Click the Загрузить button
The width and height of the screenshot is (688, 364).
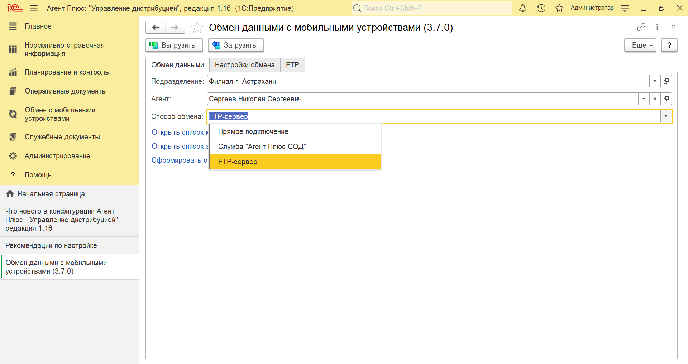(x=236, y=45)
